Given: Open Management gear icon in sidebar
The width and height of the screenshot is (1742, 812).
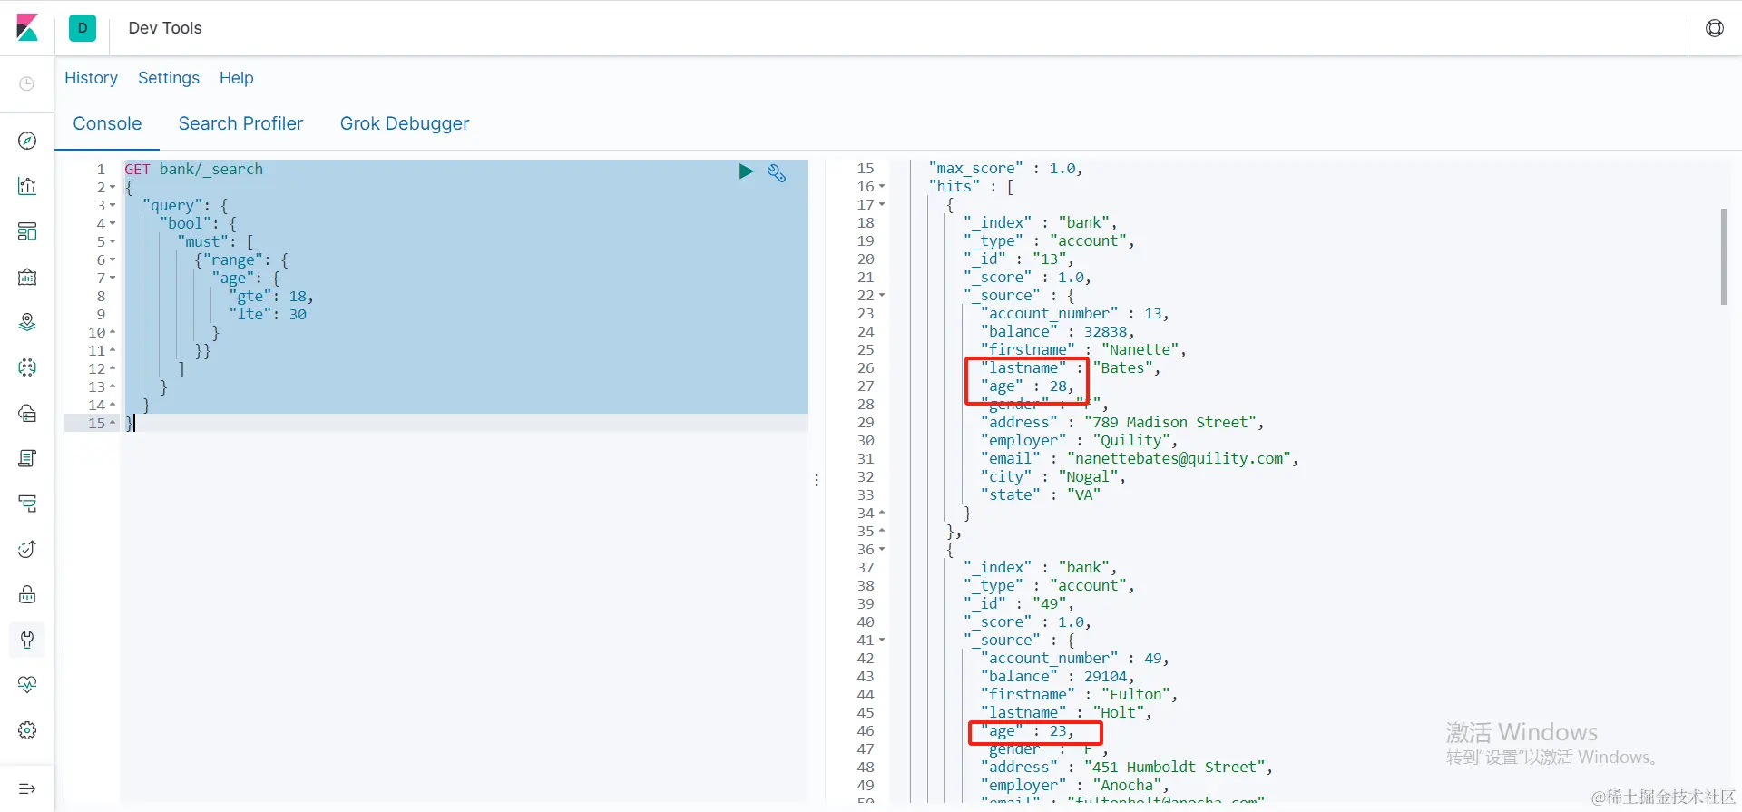Looking at the screenshot, I should click(27, 730).
